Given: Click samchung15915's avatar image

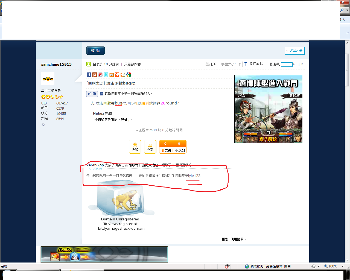Looking at the screenshot, I should click(x=48, y=79).
